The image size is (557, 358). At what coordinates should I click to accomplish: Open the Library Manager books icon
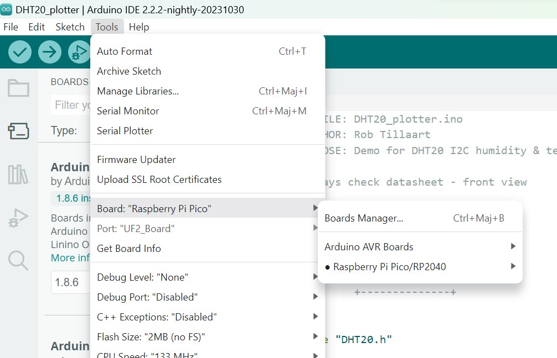point(18,175)
